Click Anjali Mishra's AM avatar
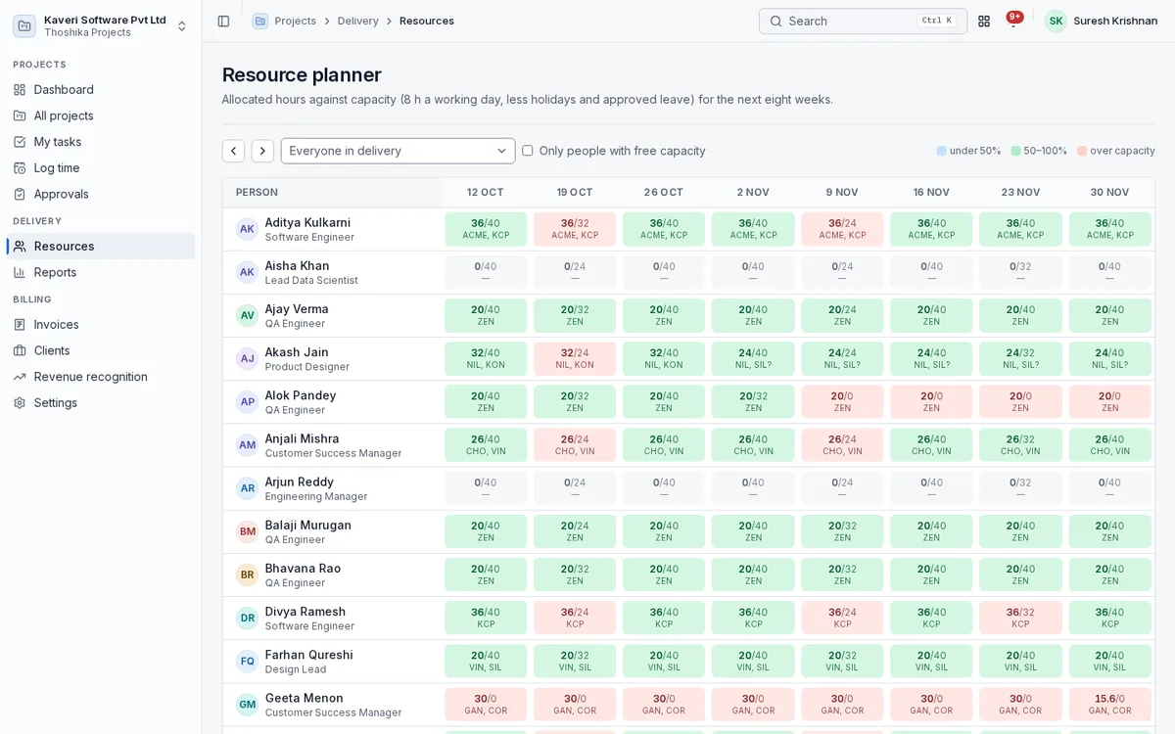1175x734 pixels. pyautogui.click(x=247, y=444)
